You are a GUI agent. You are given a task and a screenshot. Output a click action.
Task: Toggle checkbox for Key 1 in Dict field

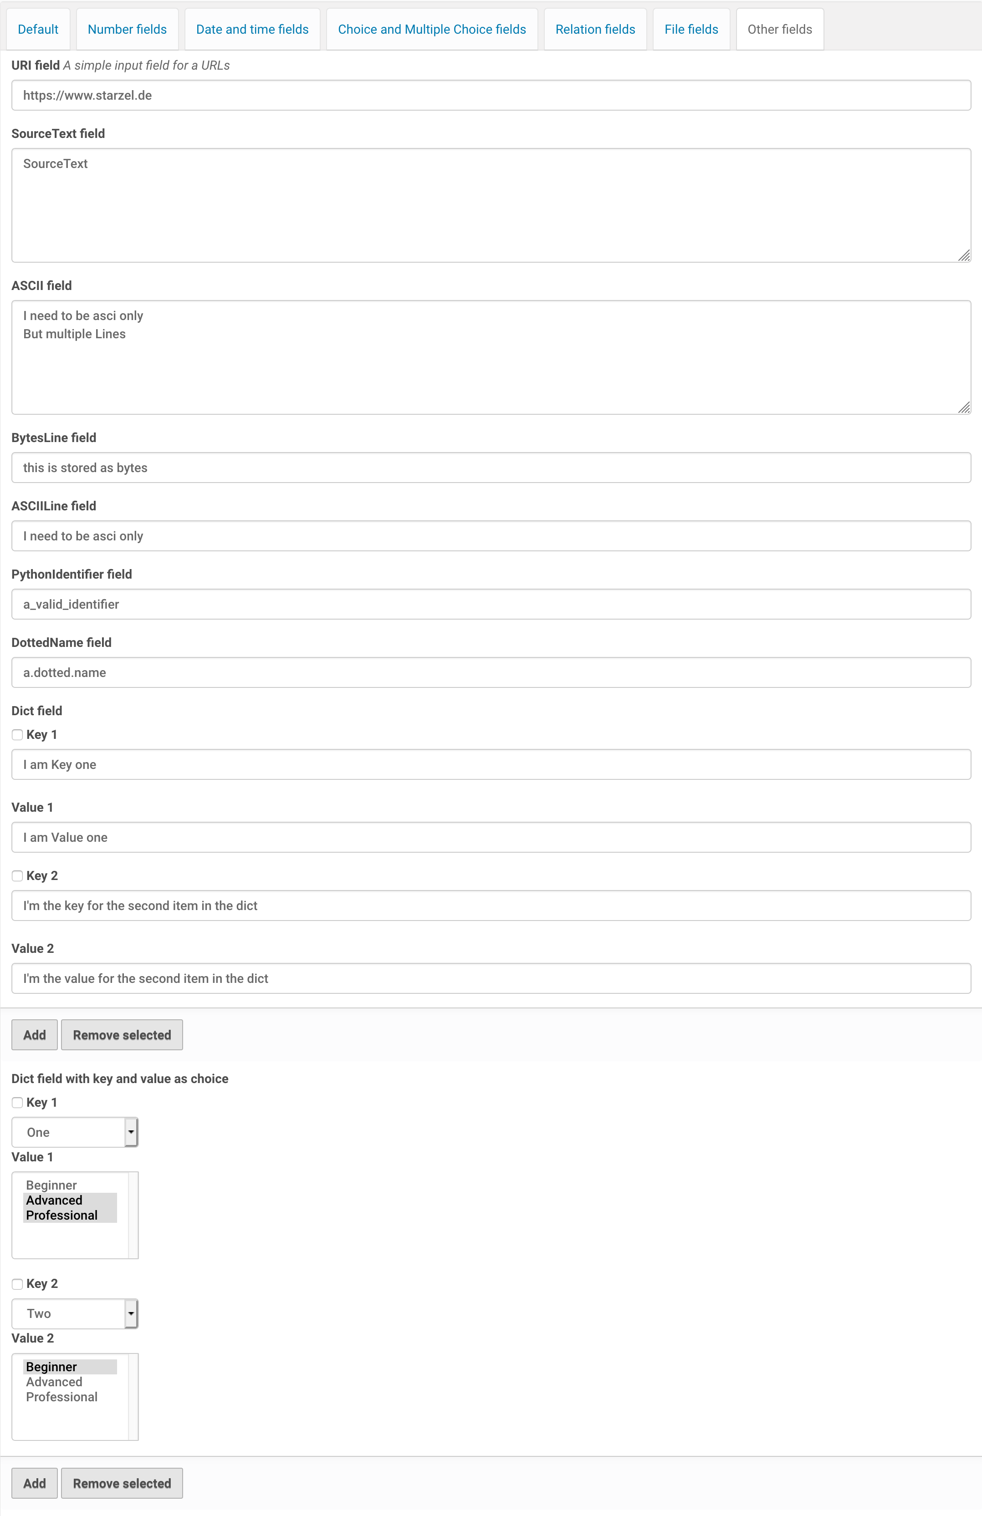[16, 735]
